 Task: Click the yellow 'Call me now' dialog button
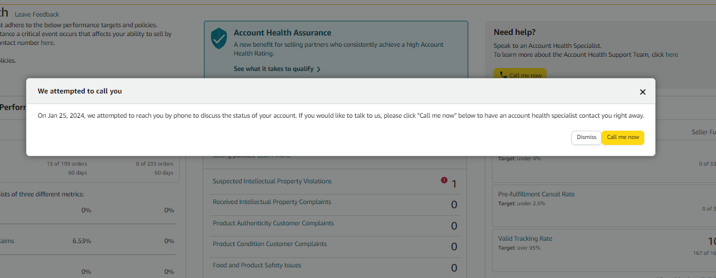pyautogui.click(x=623, y=137)
